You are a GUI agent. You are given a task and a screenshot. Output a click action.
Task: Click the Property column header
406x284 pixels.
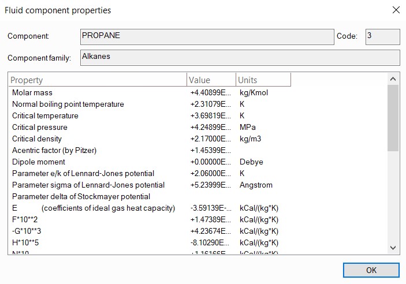[x=97, y=80]
